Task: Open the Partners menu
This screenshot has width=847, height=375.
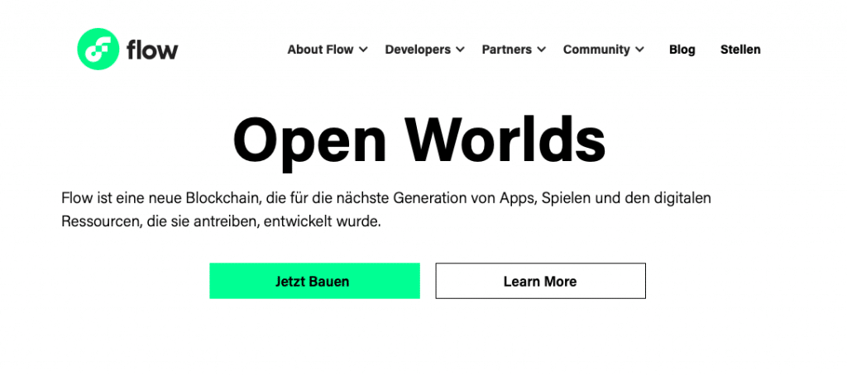Action: [507, 50]
